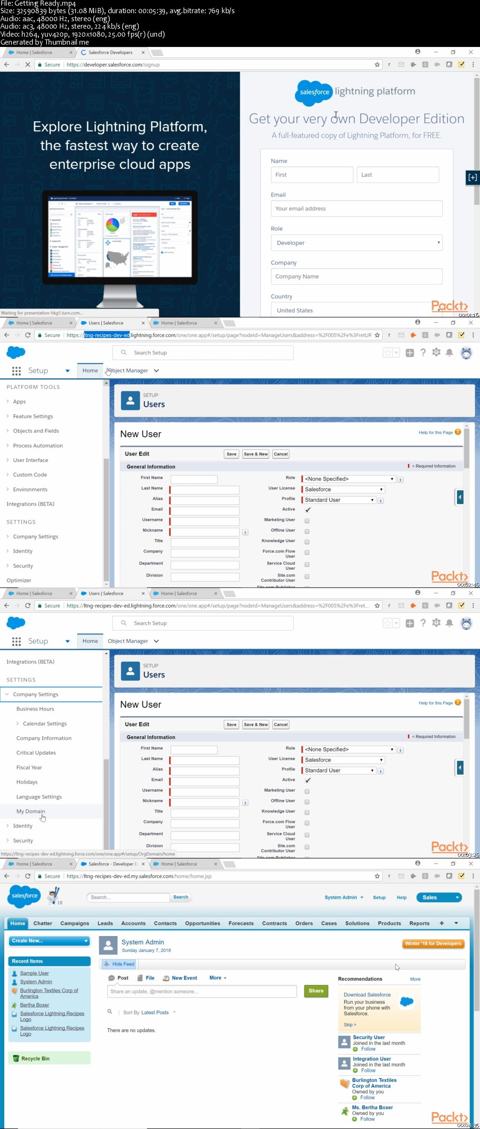Open the Campaigns tab on classic home page
The width and height of the screenshot is (480, 1129).
tap(75, 923)
